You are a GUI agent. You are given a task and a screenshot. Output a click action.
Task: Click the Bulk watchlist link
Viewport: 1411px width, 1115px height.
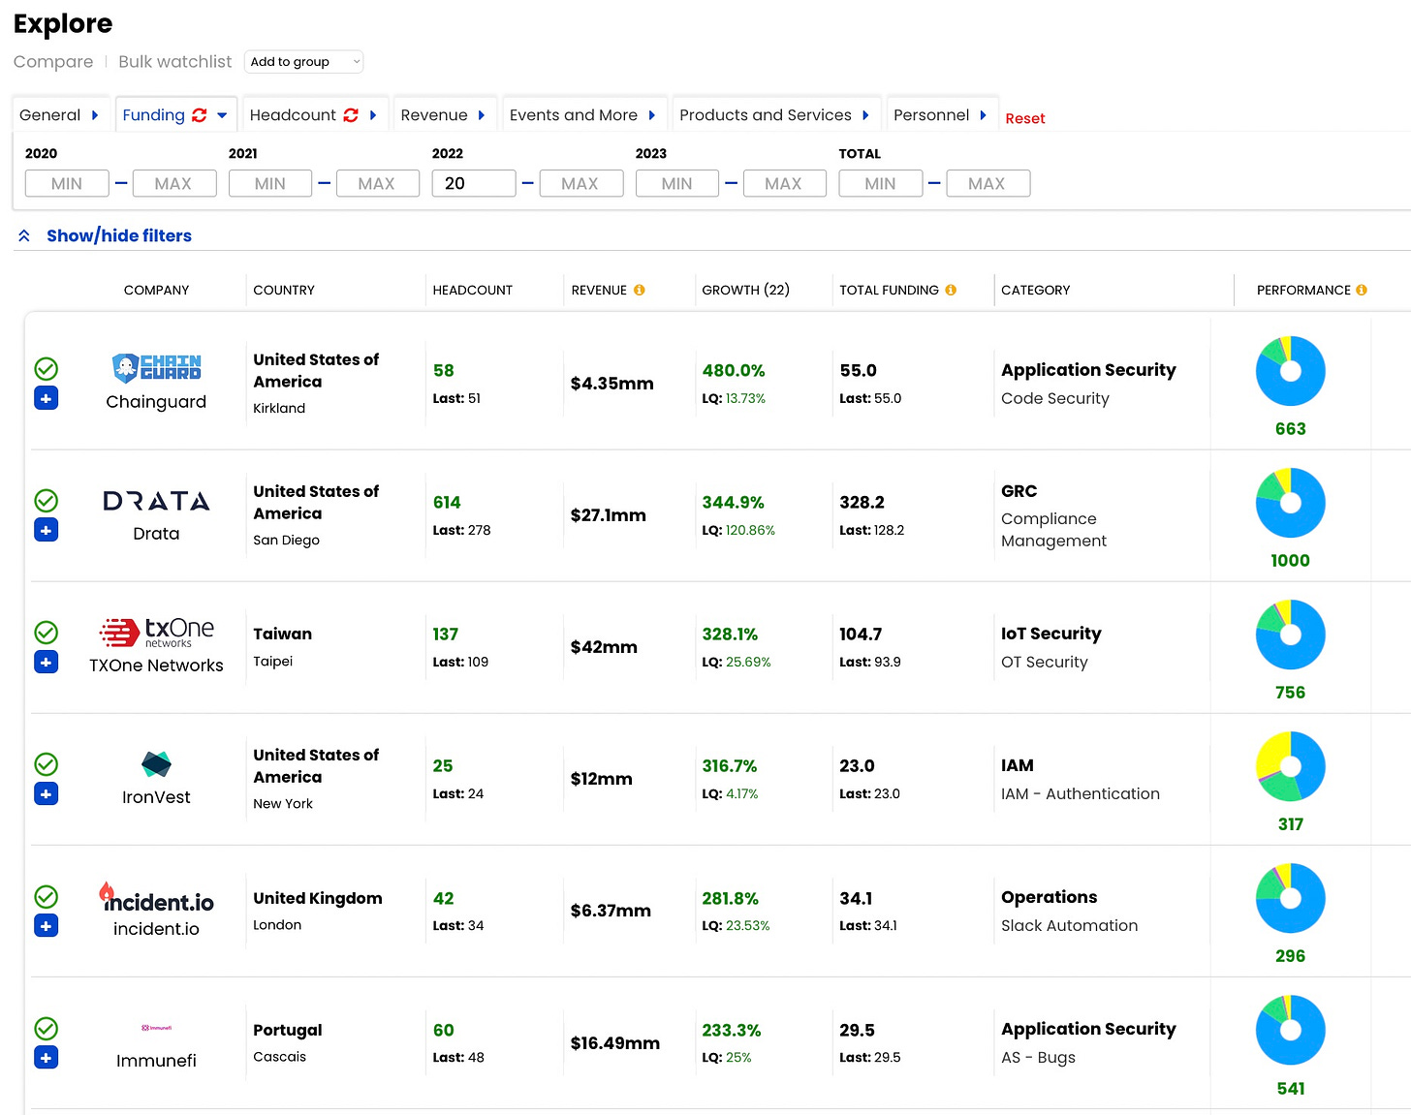175,62
